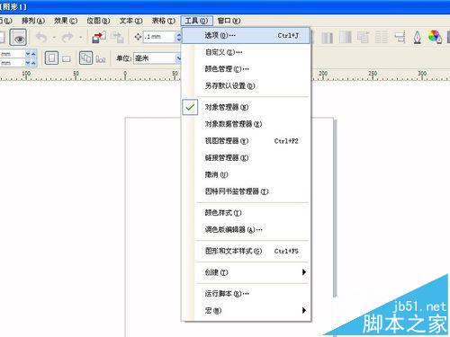Screen dimensions: 450x337
Task: Click the nudge offset spinner arrows
Action: [x=178, y=37]
